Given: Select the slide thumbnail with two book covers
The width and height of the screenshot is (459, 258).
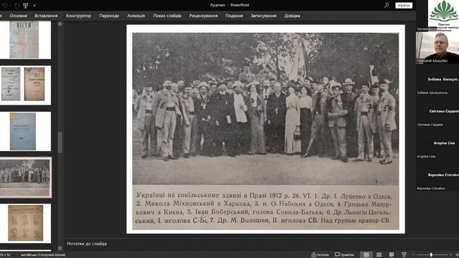Looking at the screenshot, I should 25,85.
